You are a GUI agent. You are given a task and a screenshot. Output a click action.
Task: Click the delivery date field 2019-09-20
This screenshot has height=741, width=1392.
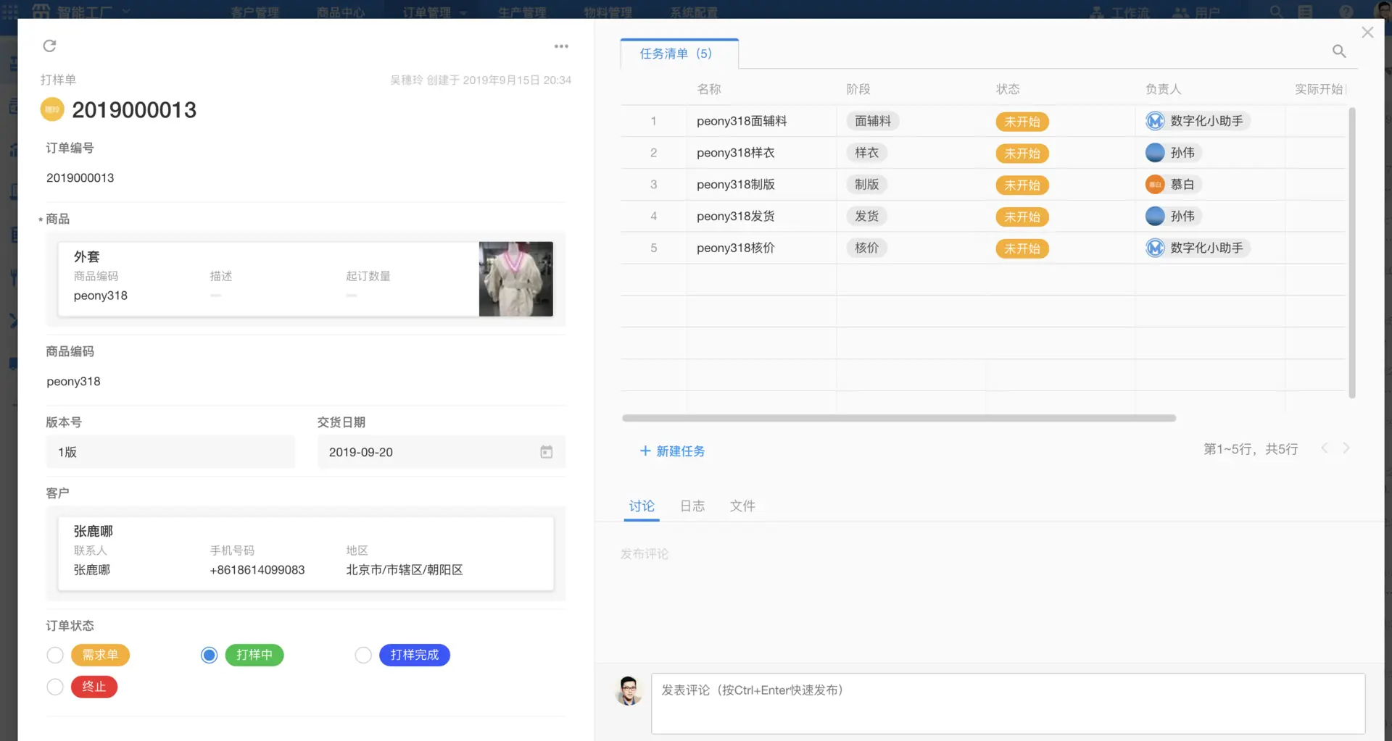click(x=441, y=452)
